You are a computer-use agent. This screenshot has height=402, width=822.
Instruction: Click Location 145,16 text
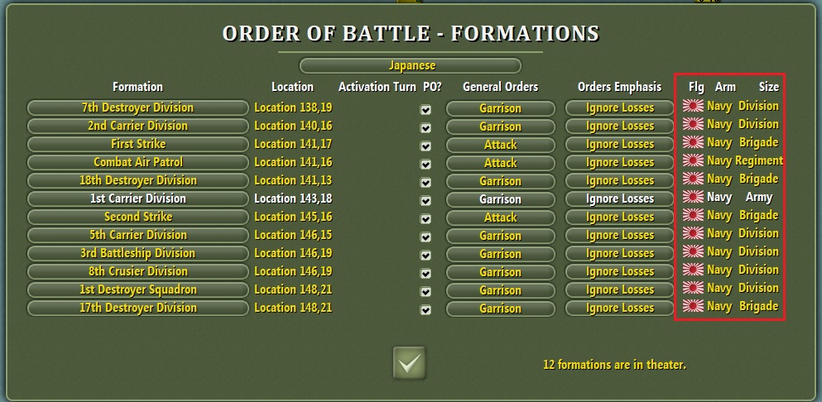pos(293,217)
